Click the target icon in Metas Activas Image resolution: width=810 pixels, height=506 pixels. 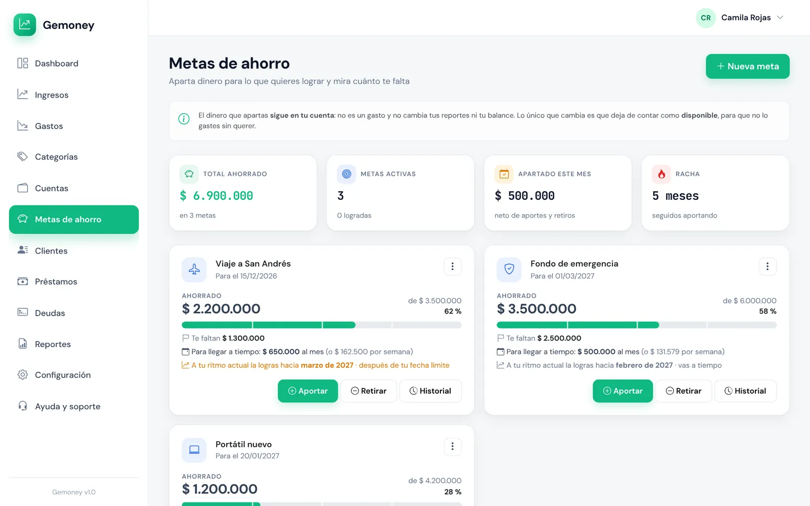point(346,174)
